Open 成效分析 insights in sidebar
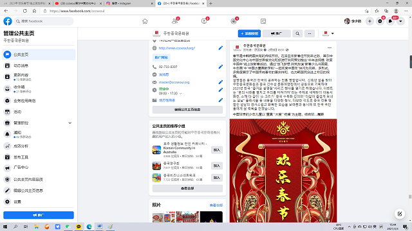 pos(39,146)
